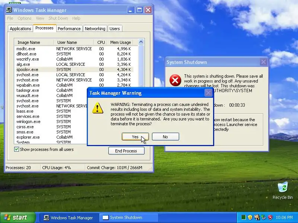Confirm process termination with Yes
The width and height of the screenshot is (298, 223).
point(135,137)
